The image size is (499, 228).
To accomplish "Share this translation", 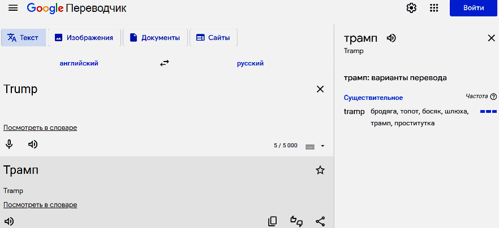I will (320, 221).
